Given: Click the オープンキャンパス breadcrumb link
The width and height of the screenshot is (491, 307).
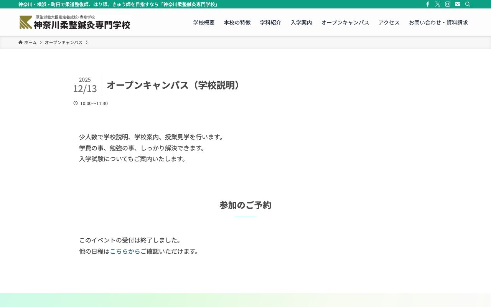Looking at the screenshot, I should (x=64, y=42).
